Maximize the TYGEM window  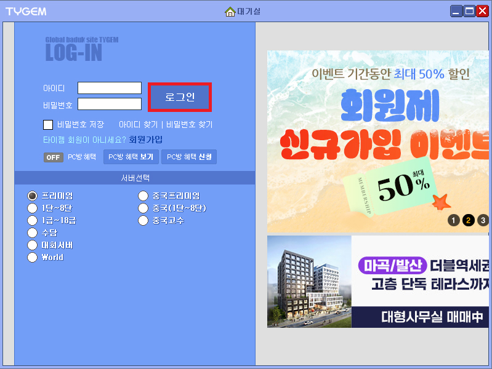pyautogui.click(x=469, y=11)
